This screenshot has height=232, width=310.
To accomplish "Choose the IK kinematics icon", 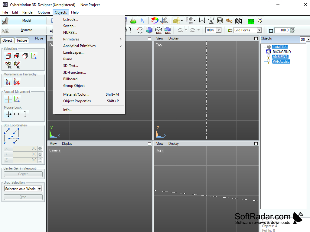I will pos(17,65).
